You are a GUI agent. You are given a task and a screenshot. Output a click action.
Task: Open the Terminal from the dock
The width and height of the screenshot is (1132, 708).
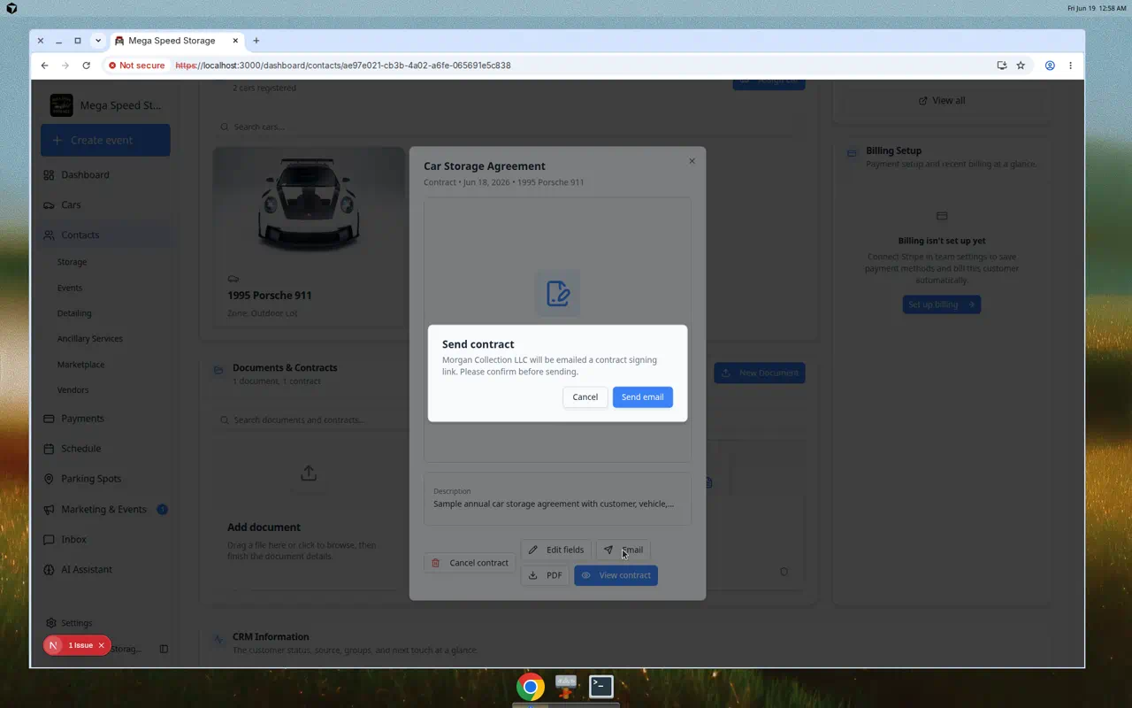click(x=601, y=686)
